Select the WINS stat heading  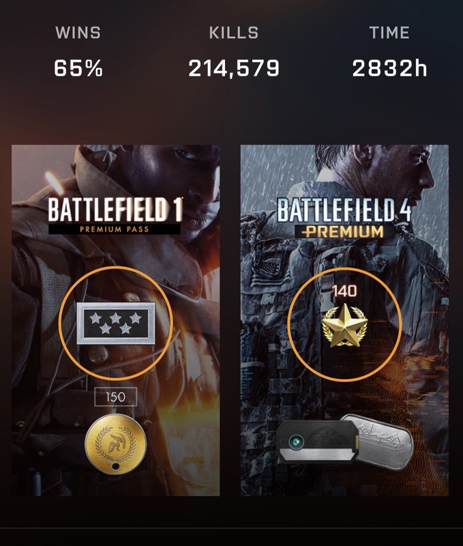(x=78, y=33)
